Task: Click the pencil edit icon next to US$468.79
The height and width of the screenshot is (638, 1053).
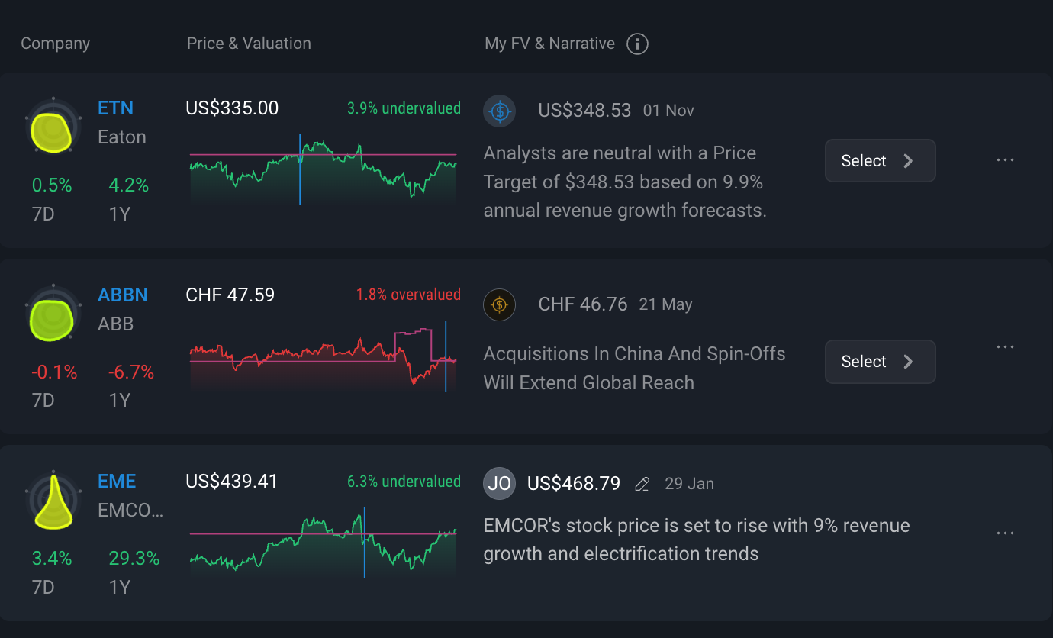Action: point(642,485)
